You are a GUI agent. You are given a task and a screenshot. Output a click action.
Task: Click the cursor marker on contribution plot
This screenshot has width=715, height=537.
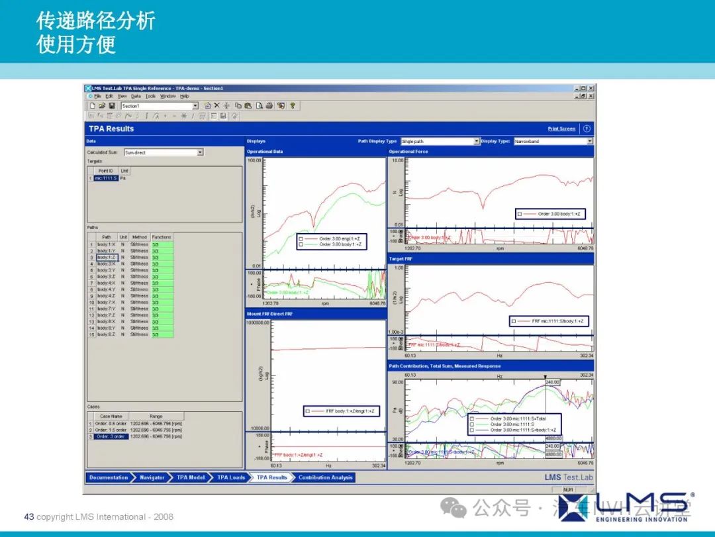(546, 377)
